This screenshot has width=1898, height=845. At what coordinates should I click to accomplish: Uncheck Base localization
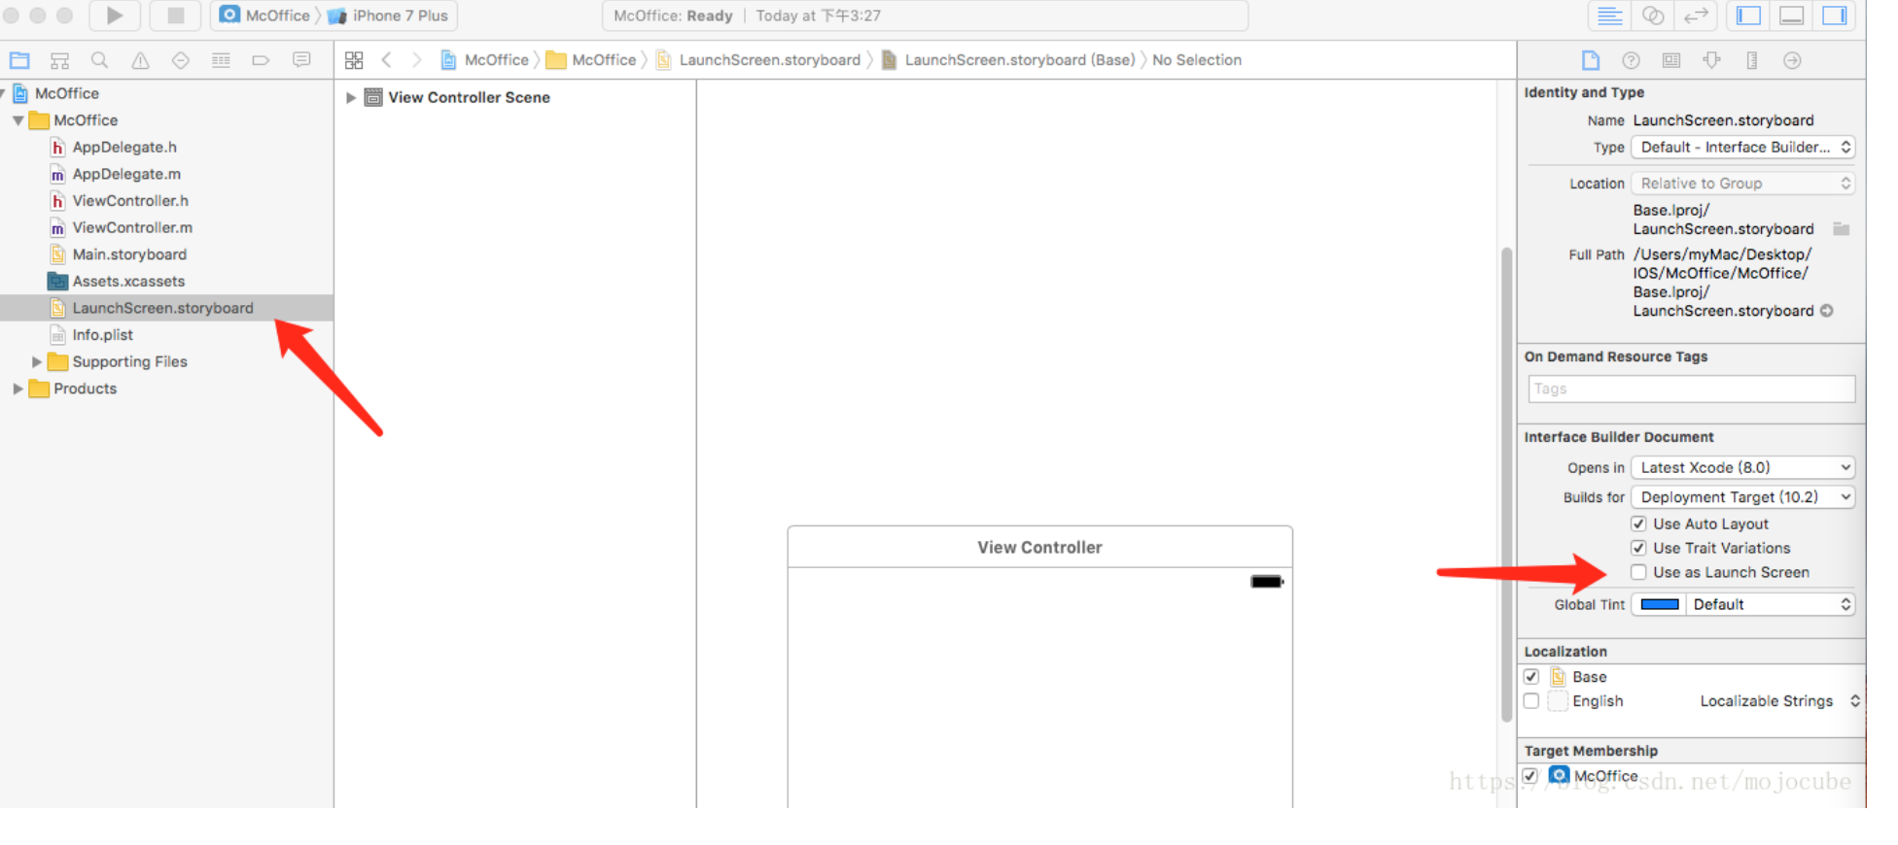point(1531,677)
